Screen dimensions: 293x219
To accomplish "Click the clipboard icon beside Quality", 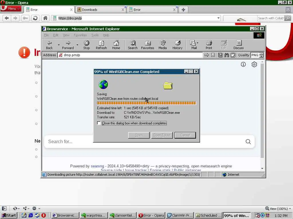I will [233, 55].
